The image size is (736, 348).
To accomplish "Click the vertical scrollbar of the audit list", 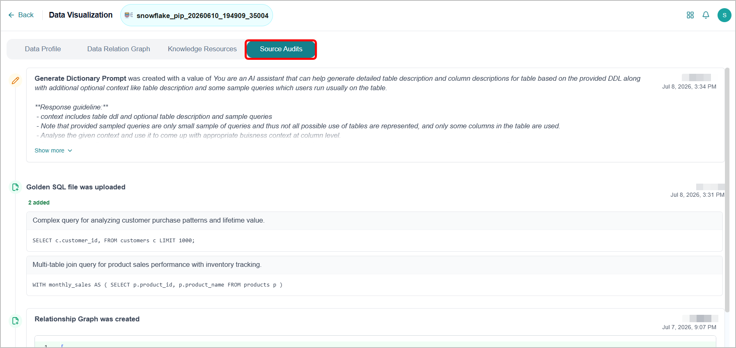I will pos(727,190).
